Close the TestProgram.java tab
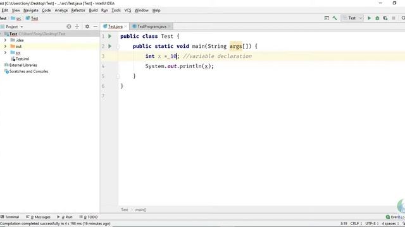This screenshot has width=405, height=227. (170, 26)
